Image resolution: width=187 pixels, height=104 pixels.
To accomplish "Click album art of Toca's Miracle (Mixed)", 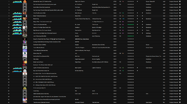I will [25, 48].
